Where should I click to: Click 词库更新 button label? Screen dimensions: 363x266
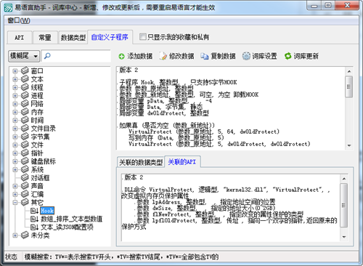point(306,56)
